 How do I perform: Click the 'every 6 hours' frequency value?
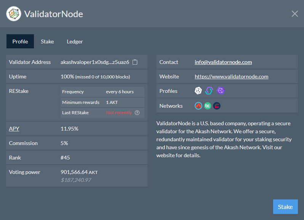(x=120, y=92)
